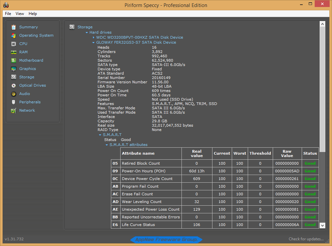This screenshot has height=246, width=332.
Task: Click the CPU chip icon
Action: point(14,44)
